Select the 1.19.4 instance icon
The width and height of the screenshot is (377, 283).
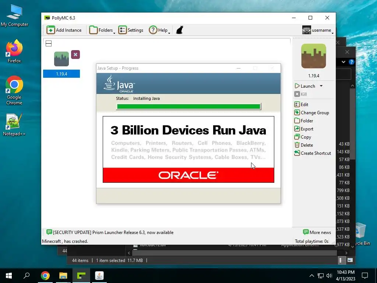(61, 59)
